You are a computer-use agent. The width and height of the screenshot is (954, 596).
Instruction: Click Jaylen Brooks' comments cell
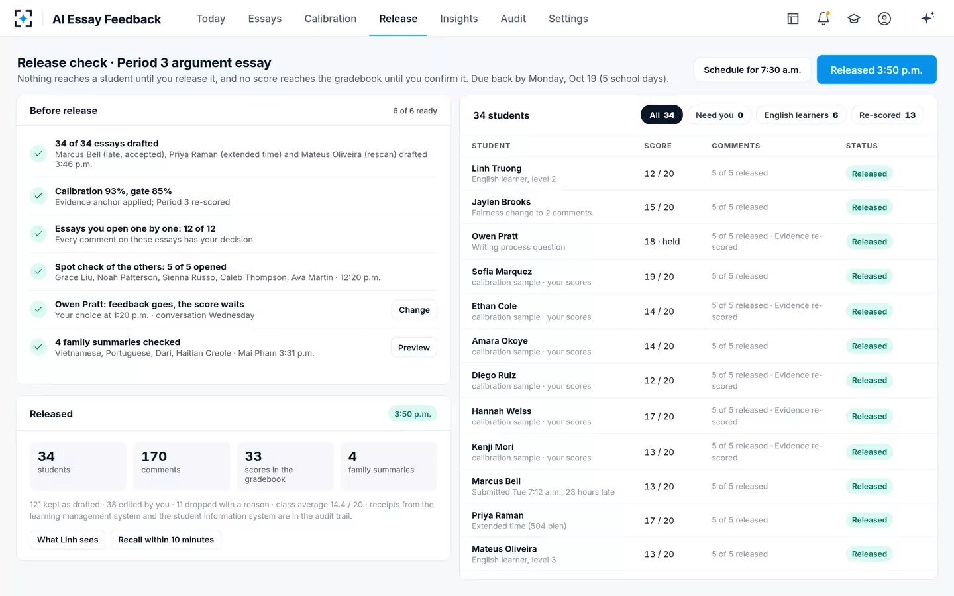point(740,207)
